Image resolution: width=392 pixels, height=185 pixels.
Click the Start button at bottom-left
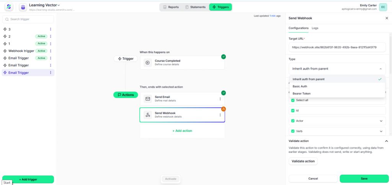tap(7, 182)
